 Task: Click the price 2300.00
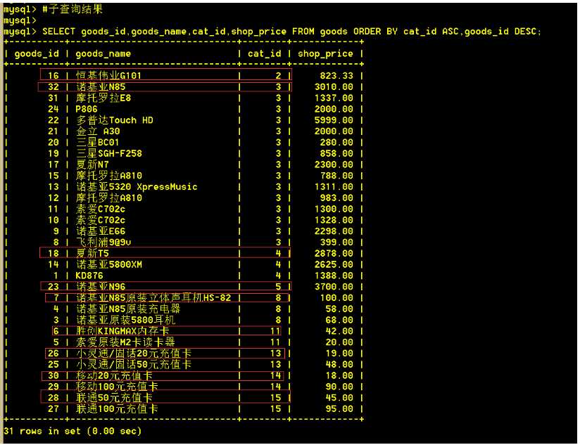pyautogui.click(x=334, y=165)
